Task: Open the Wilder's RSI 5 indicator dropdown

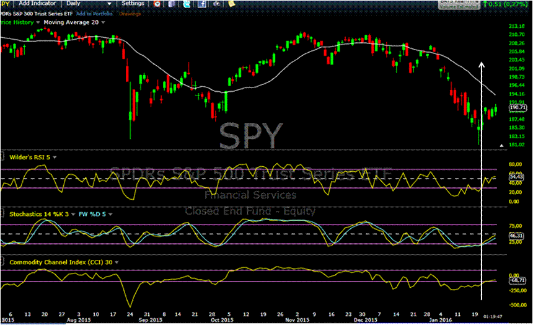Action: [55, 157]
